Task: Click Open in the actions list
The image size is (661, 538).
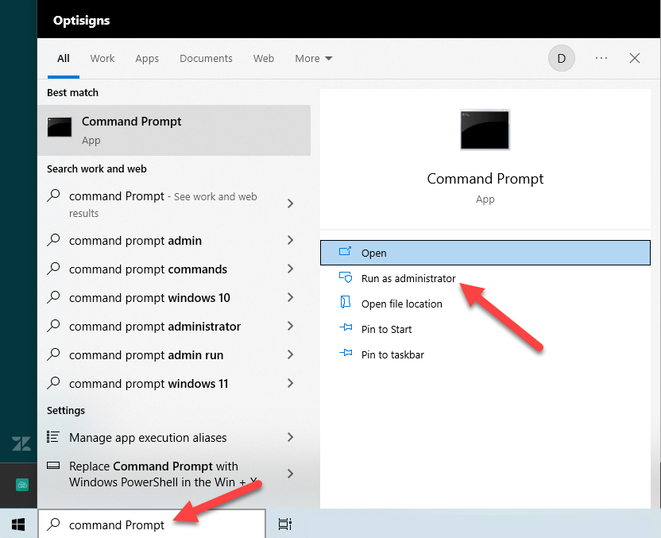Action: coord(485,253)
